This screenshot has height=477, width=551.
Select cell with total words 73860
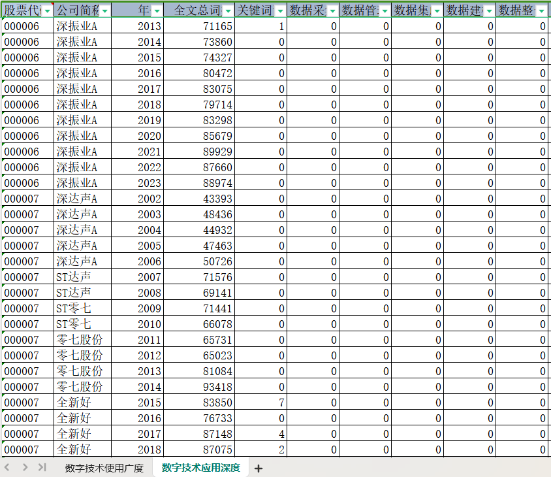click(199, 42)
